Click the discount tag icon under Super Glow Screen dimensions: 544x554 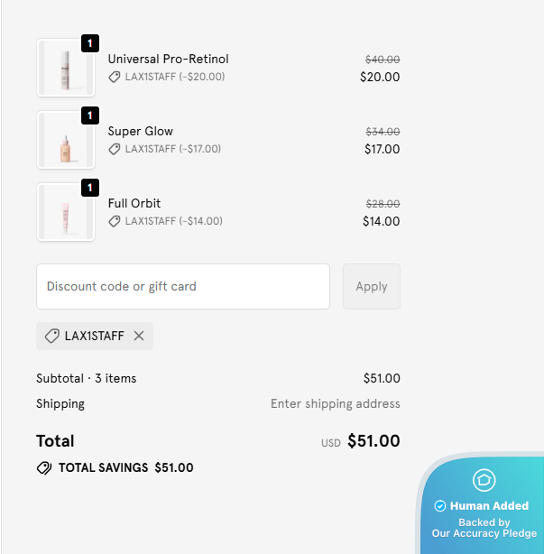(115, 149)
